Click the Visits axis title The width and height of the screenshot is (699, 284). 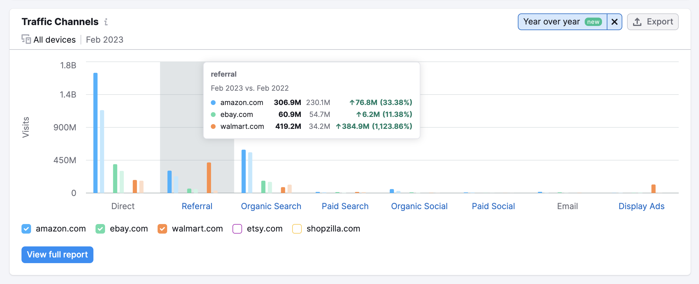[x=26, y=127]
